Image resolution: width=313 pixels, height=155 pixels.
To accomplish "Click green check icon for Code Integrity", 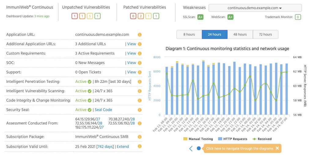I will click(90, 100).
